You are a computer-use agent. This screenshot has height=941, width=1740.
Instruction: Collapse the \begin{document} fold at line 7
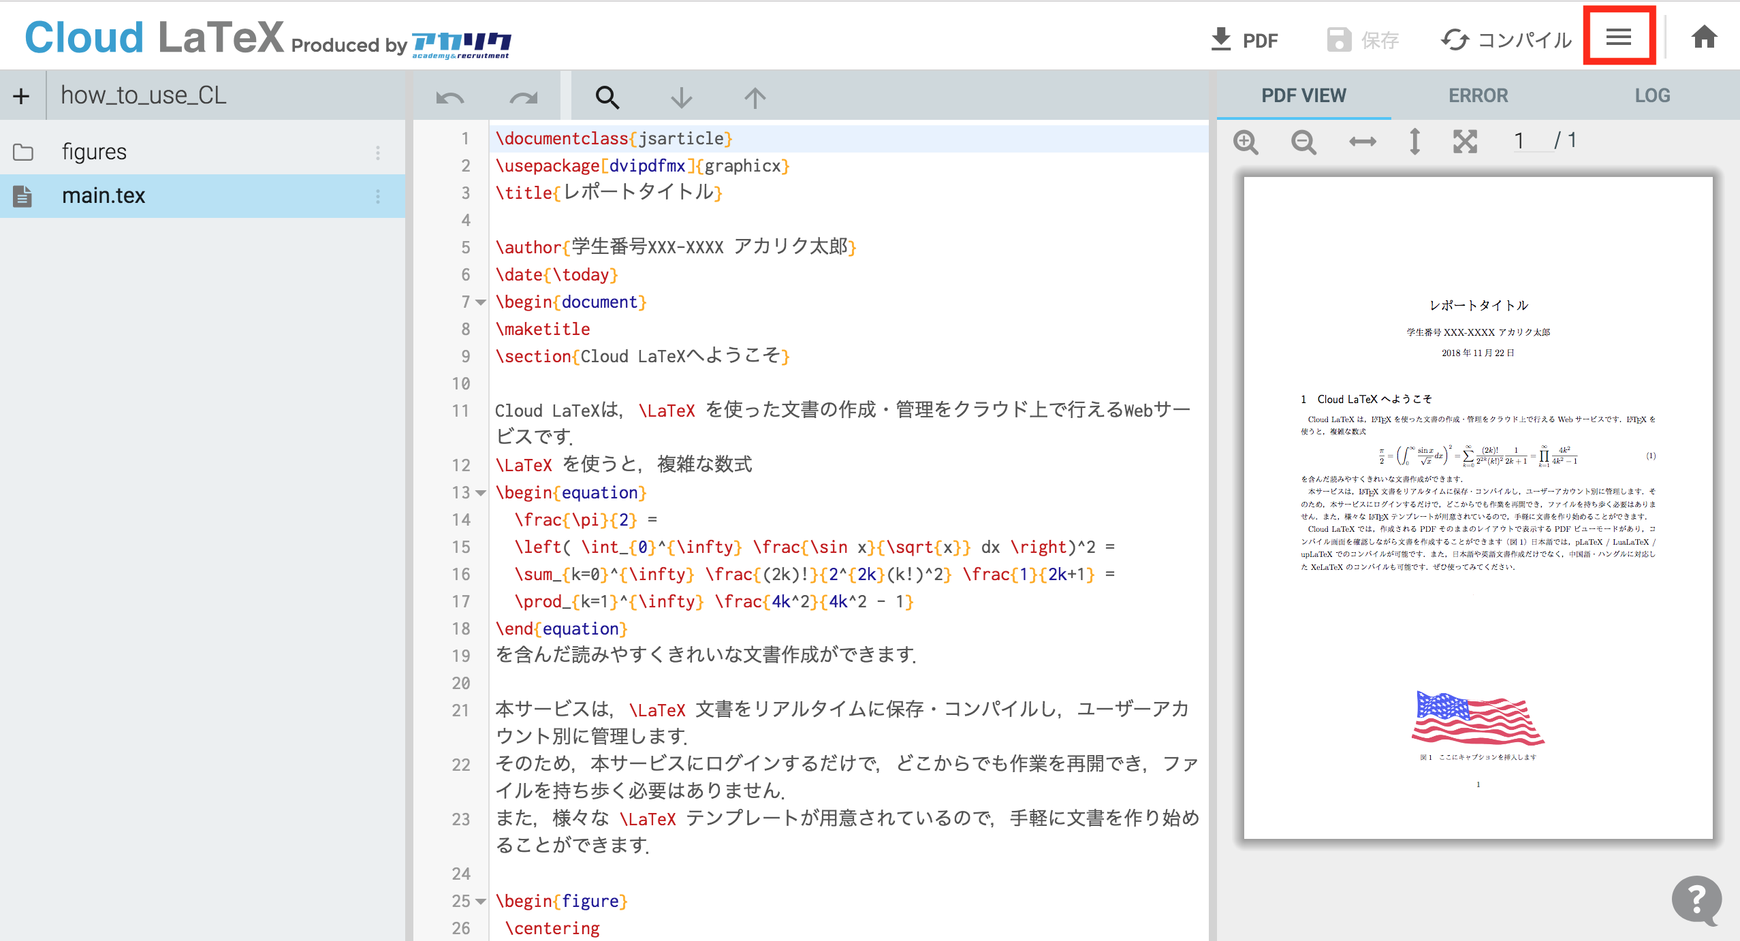pos(480,302)
